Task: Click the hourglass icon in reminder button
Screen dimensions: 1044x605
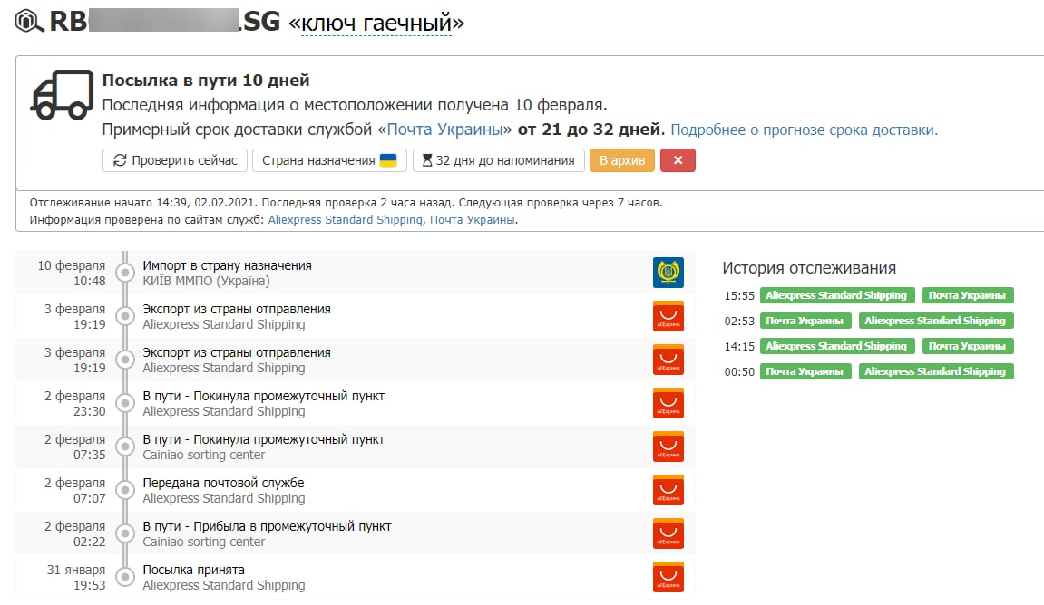Action: coord(427,160)
